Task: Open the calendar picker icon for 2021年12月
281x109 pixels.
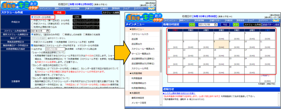Action: coord(47,31)
